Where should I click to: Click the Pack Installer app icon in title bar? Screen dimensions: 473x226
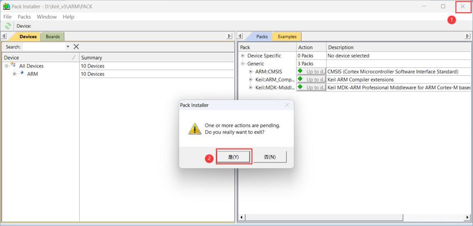(x=6, y=7)
